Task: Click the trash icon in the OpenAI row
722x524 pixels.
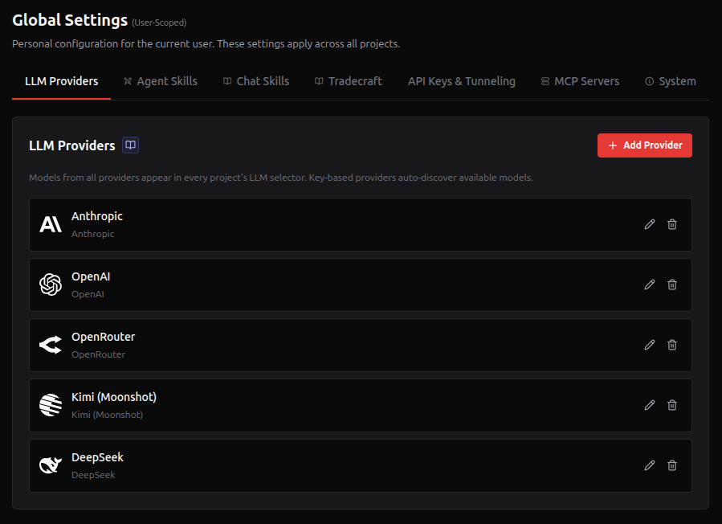Action: coord(672,285)
